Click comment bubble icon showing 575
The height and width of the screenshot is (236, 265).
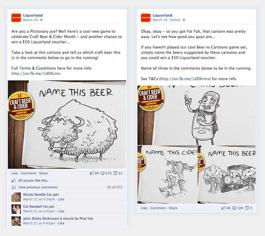103,173
